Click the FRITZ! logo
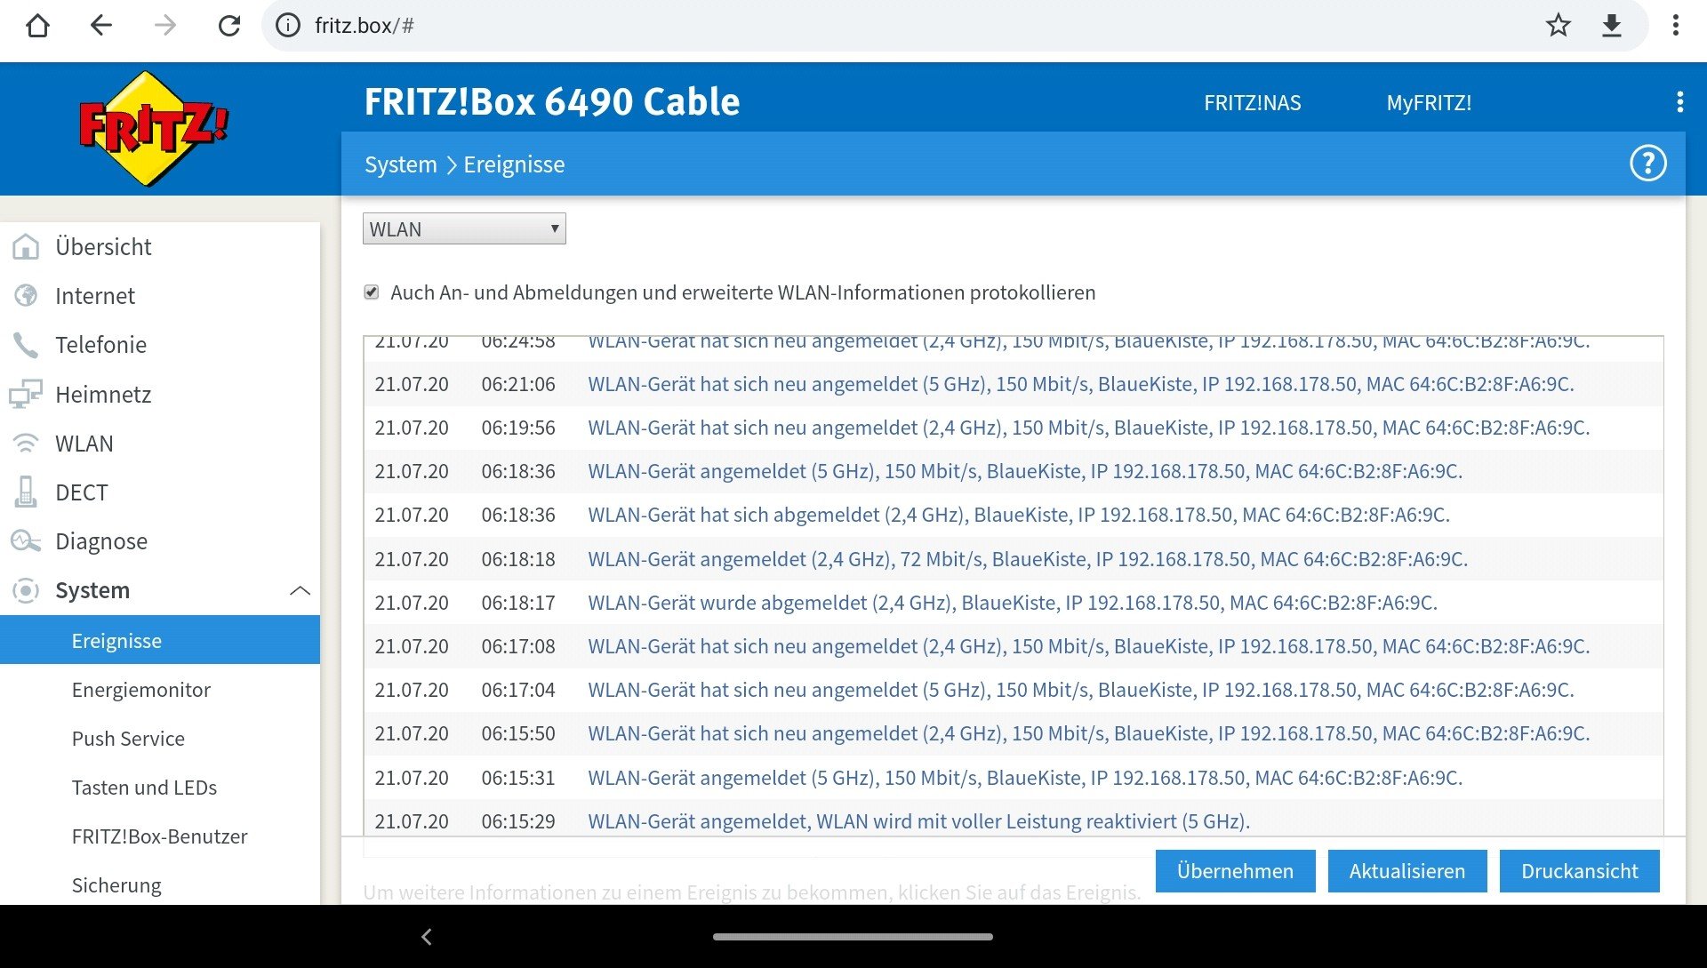Image resolution: width=1707 pixels, height=968 pixels. point(153,128)
